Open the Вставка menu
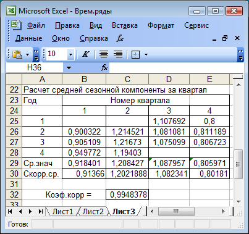 click(x=125, y=25)
